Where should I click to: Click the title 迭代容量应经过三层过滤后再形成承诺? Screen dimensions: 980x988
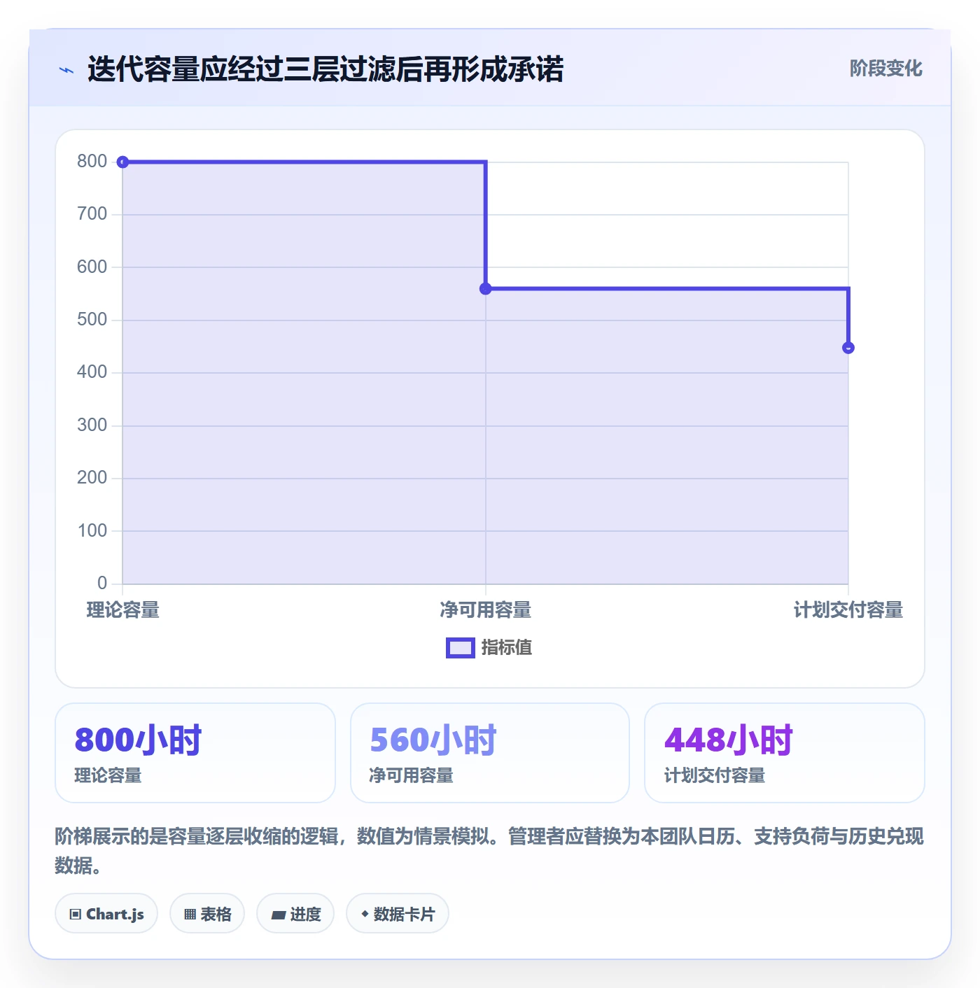(325, 69)
